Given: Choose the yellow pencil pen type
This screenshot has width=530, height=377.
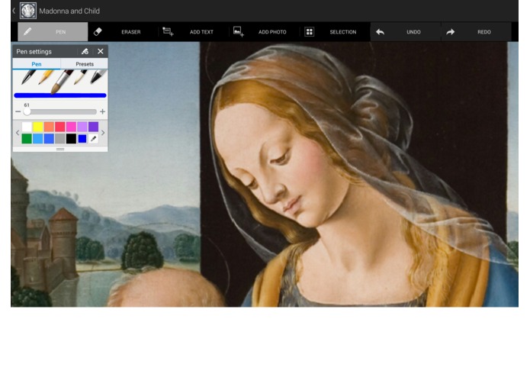Looking at the screenshot, I should (x=45, y=77).
